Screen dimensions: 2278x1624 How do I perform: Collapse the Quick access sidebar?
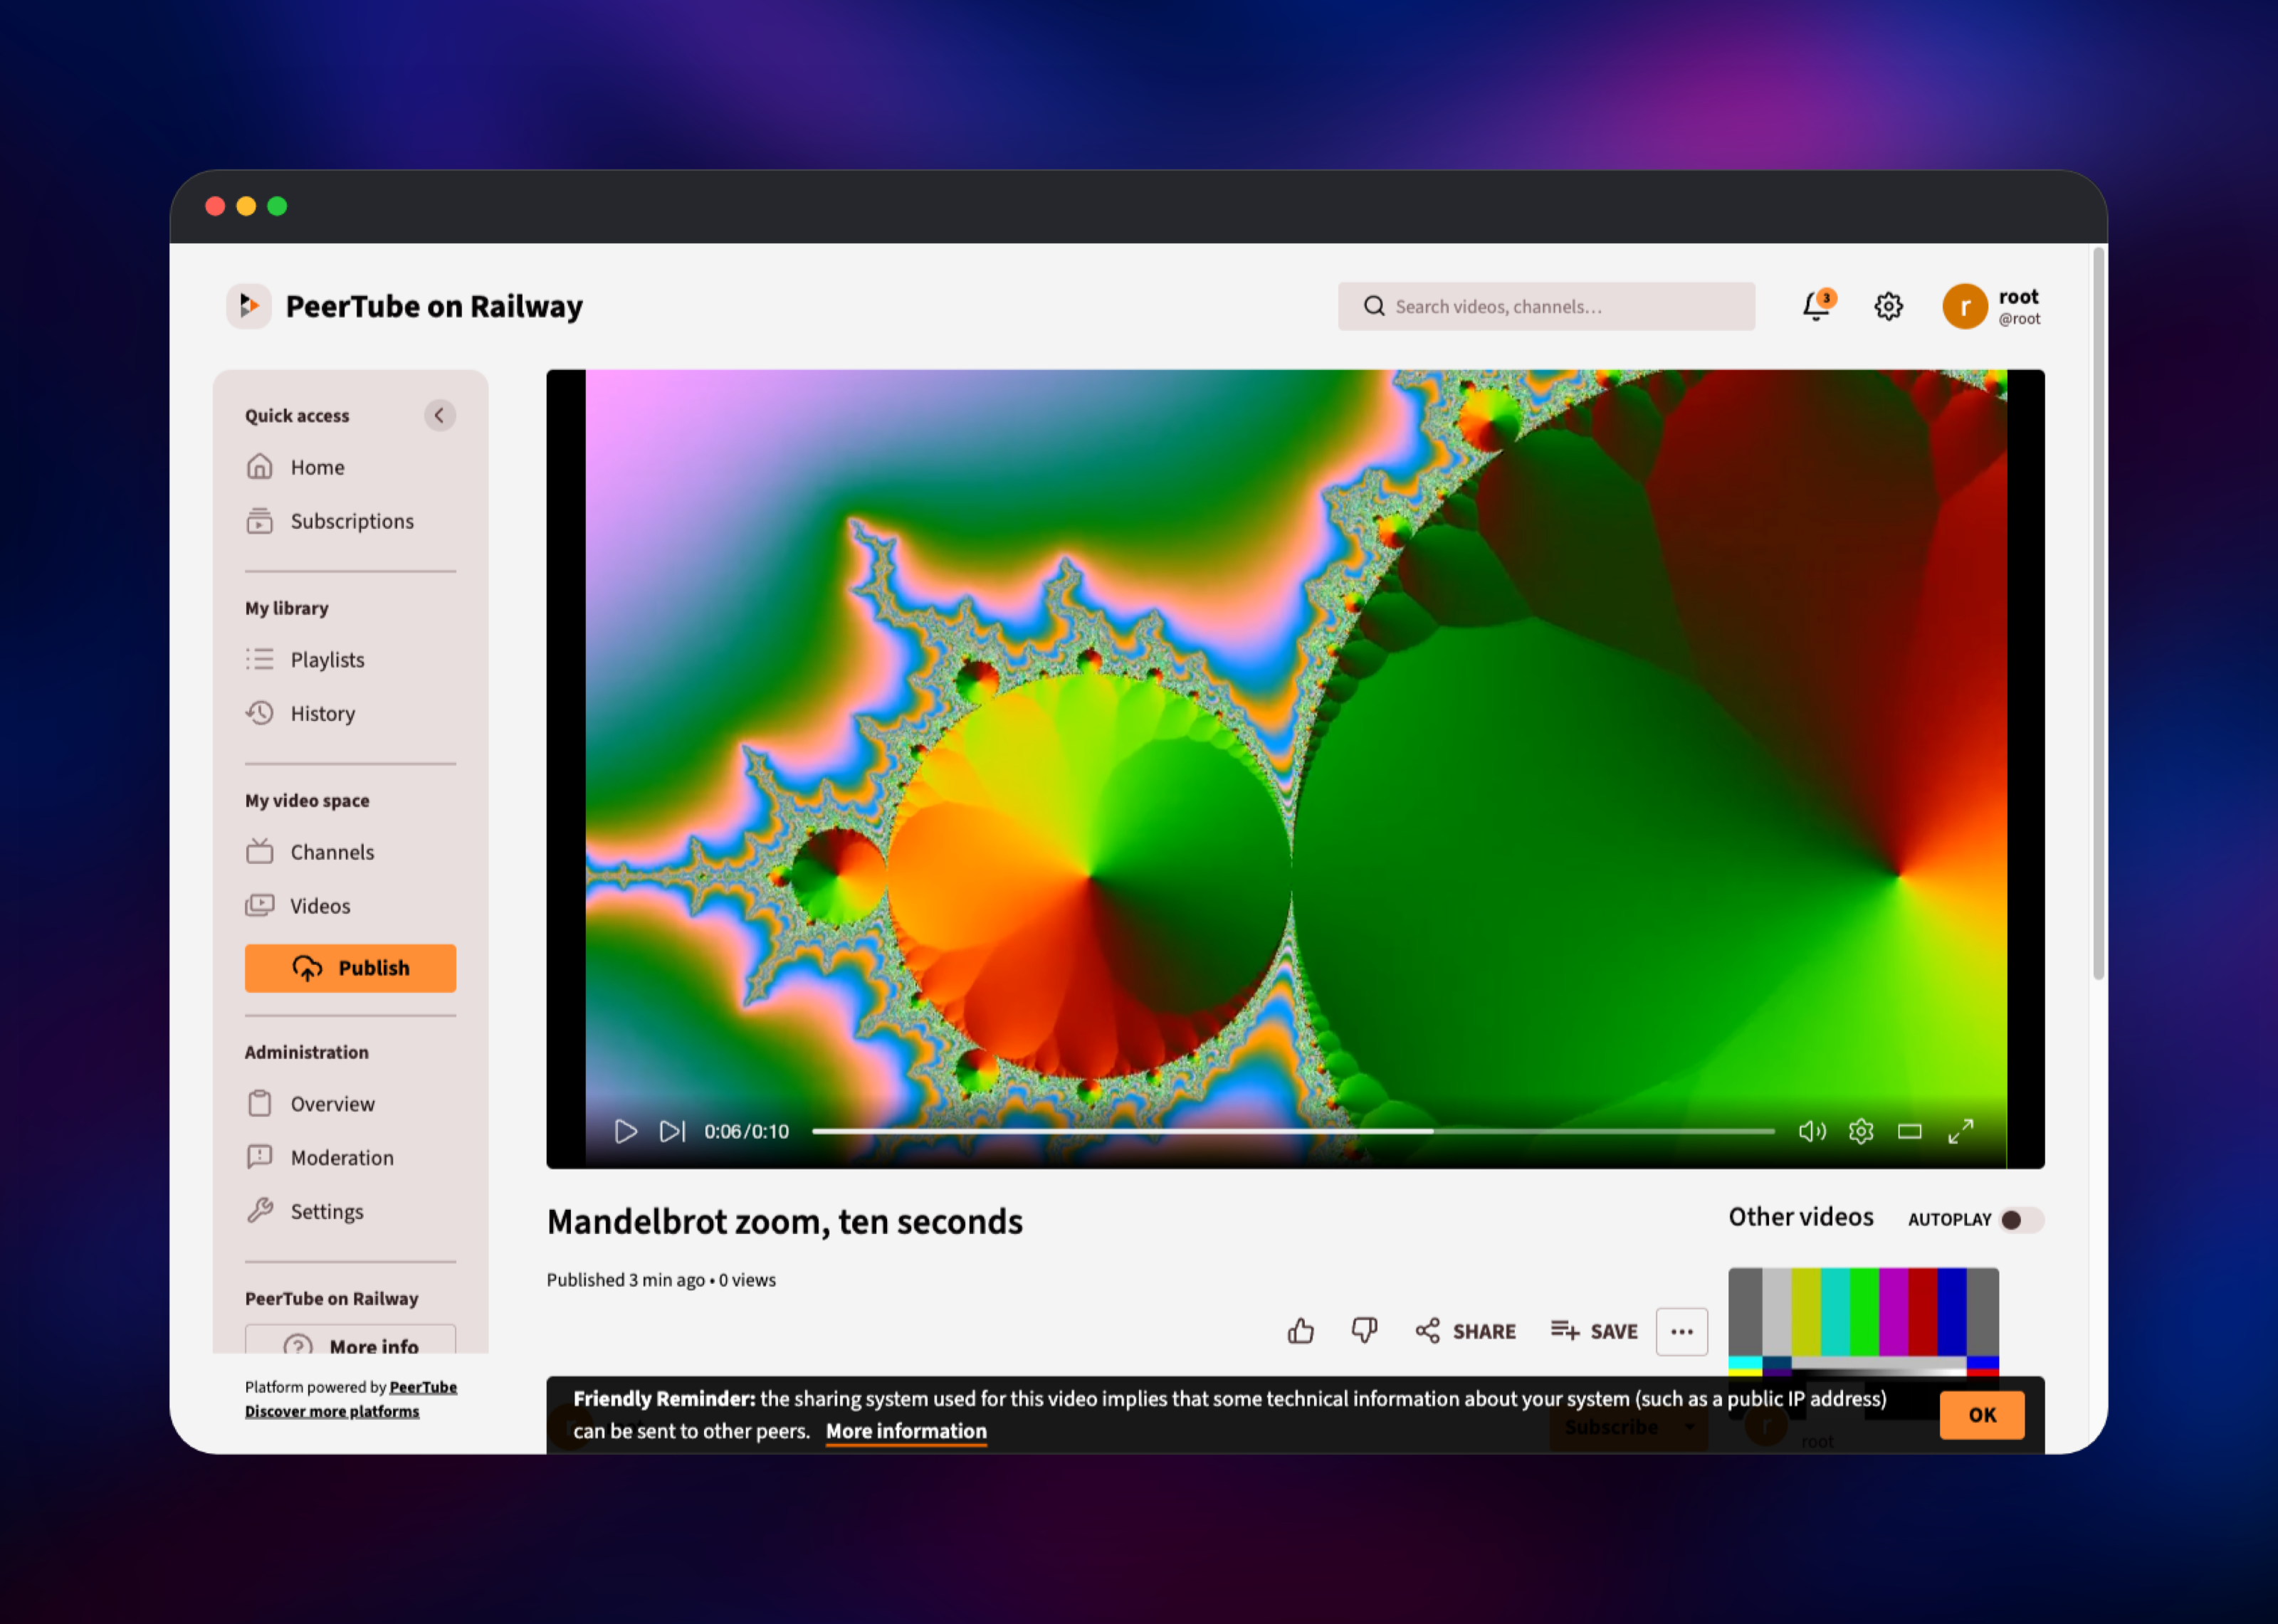(439, 415)
